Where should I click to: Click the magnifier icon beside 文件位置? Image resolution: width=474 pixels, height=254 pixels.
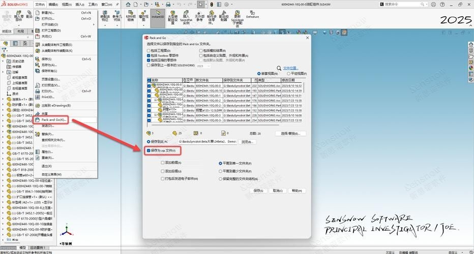279,68
